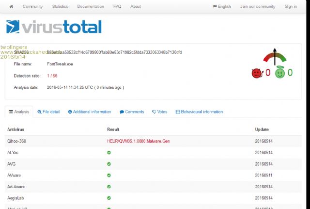Click the green check icon for ALYac
The height and width of the screenshot is (209, 310).
pyautogui.click(x=109, y=152)
